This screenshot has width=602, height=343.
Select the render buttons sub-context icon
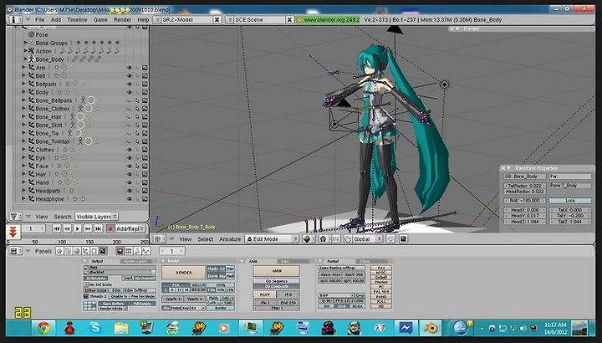120,251
